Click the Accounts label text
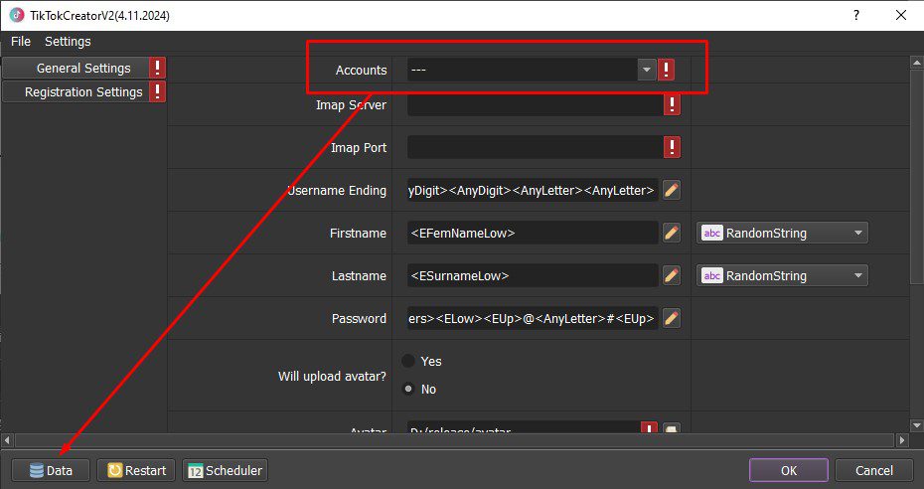 click(x=362, y=71)
